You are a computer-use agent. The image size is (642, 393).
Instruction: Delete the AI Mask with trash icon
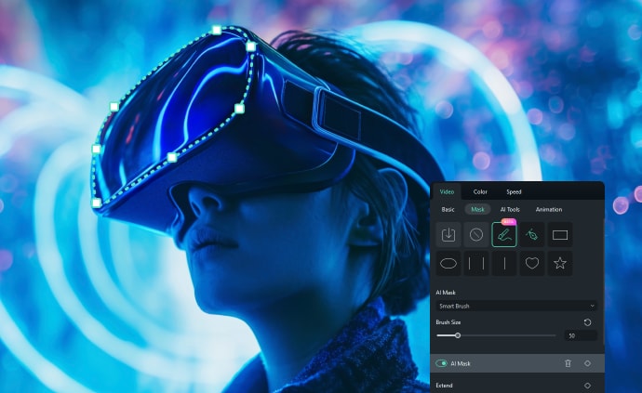click(x=568, y=363)
